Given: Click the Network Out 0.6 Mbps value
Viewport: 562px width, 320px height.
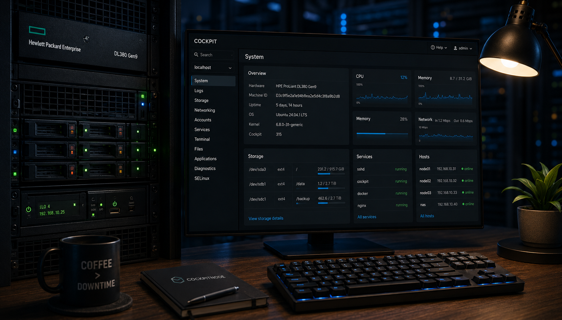Looking at the screenshot, I should [463, 121].
